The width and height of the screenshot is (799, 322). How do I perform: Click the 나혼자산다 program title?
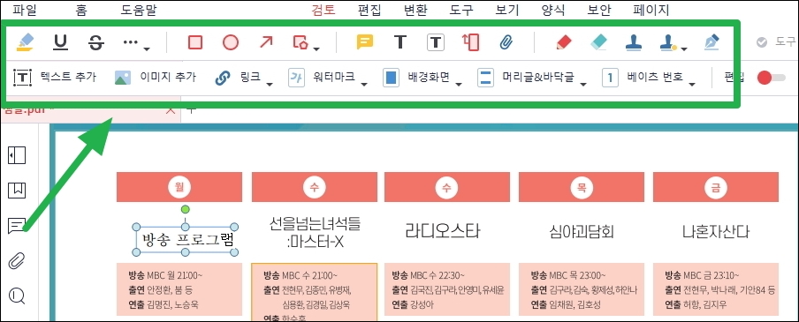[716, 232]
